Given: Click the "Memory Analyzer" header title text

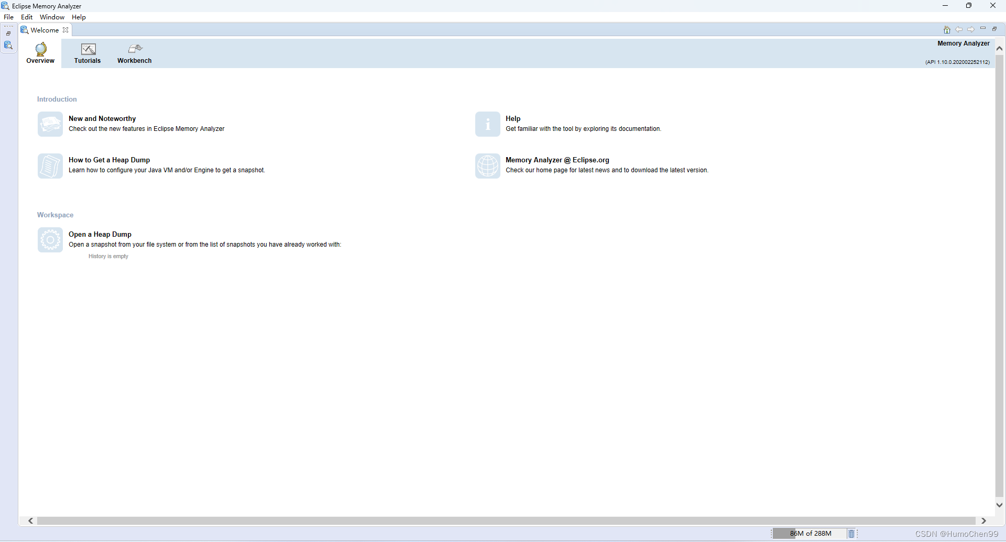Looking at the screenshot, I should point(964,43).
